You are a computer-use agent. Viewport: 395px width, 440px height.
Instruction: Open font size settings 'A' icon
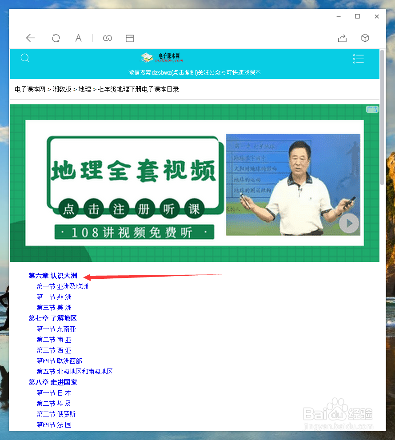point(78,38)
